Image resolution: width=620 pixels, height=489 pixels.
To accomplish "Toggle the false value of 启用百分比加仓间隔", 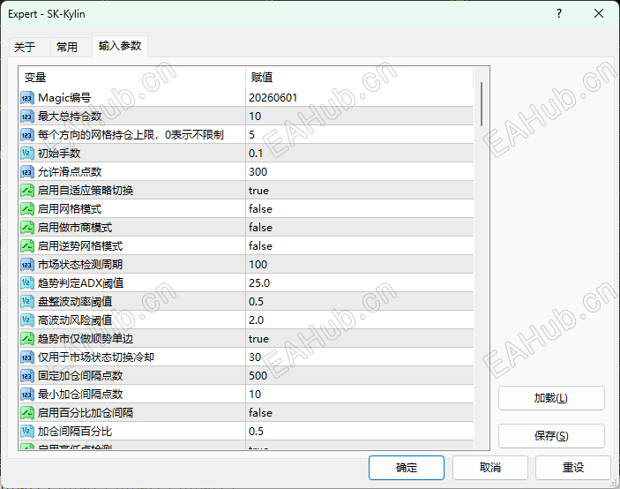I will pyautogui.click(x=260, y=412).
